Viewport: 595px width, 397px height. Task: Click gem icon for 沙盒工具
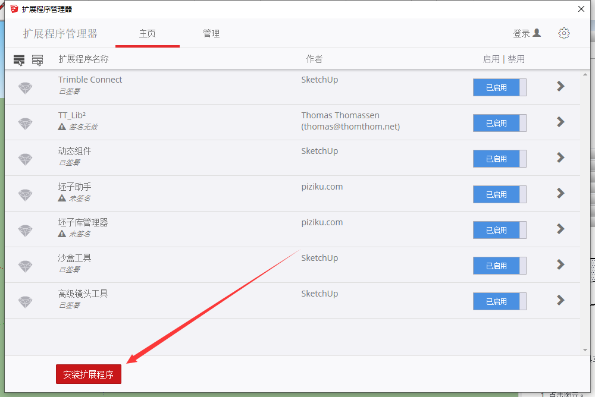pyautogui.click(x=26, y=266)
